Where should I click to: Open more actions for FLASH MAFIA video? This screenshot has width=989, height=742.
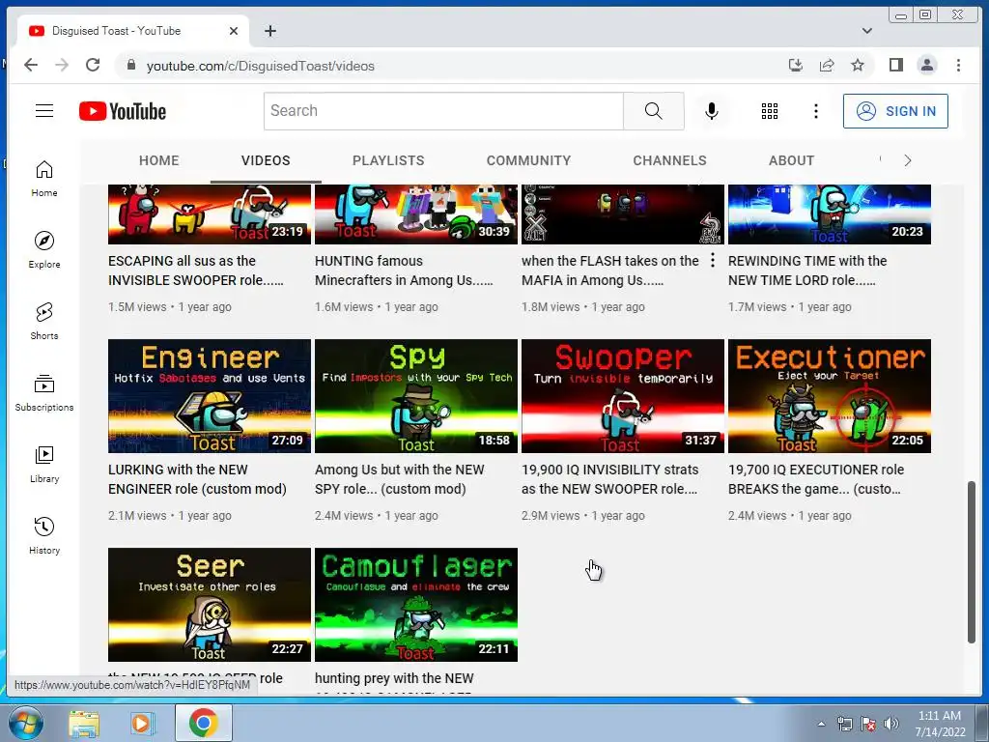(713, 260)
